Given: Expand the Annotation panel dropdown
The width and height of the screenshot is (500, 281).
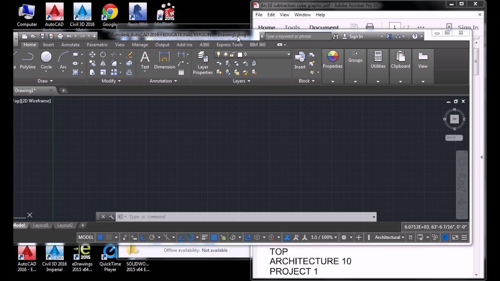Looking at the screenshot, I should 163,81.
